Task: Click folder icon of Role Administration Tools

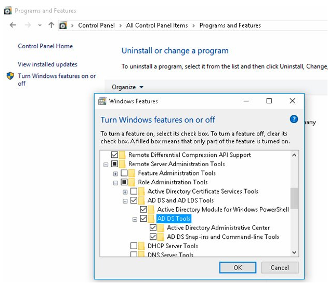Action: [x=132, y=182]
